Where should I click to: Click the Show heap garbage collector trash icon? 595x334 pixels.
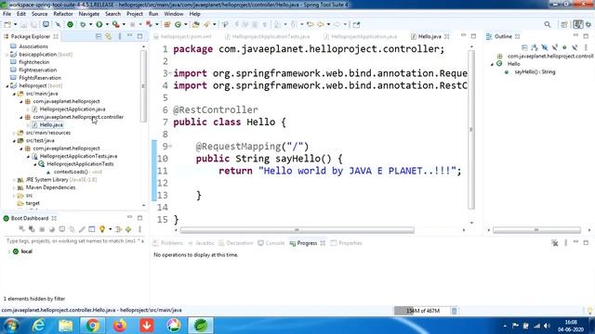[x=454, y=311]
